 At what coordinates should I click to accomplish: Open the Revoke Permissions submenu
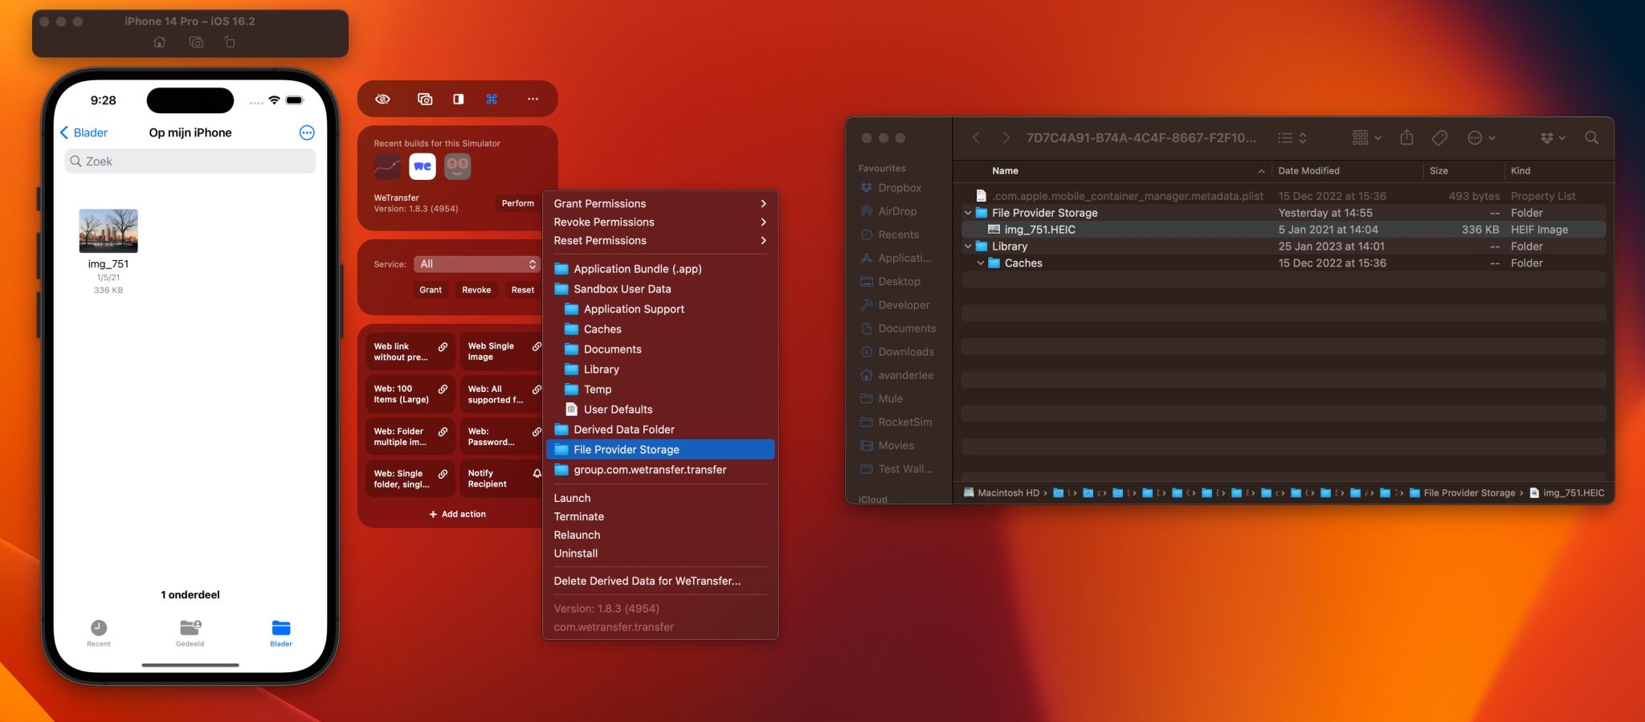point(660,222)
